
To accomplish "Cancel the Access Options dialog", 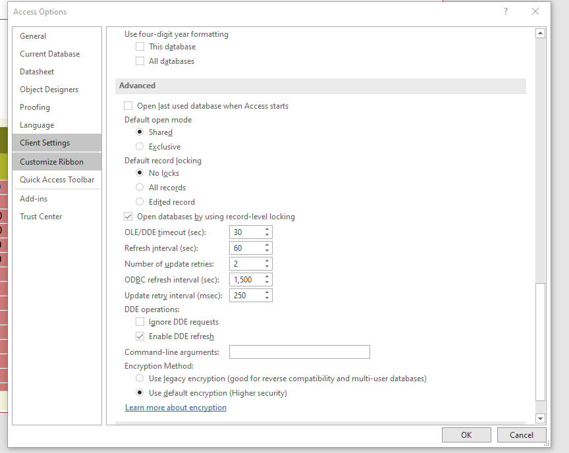I will pos(522,435).
